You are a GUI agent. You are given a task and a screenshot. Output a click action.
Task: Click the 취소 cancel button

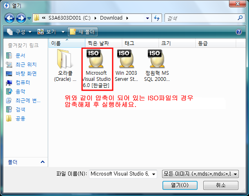point(221,185)
